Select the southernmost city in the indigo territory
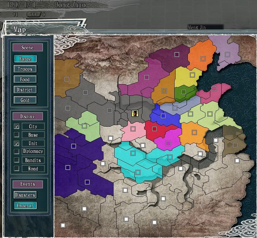 [x=87, y=182]
